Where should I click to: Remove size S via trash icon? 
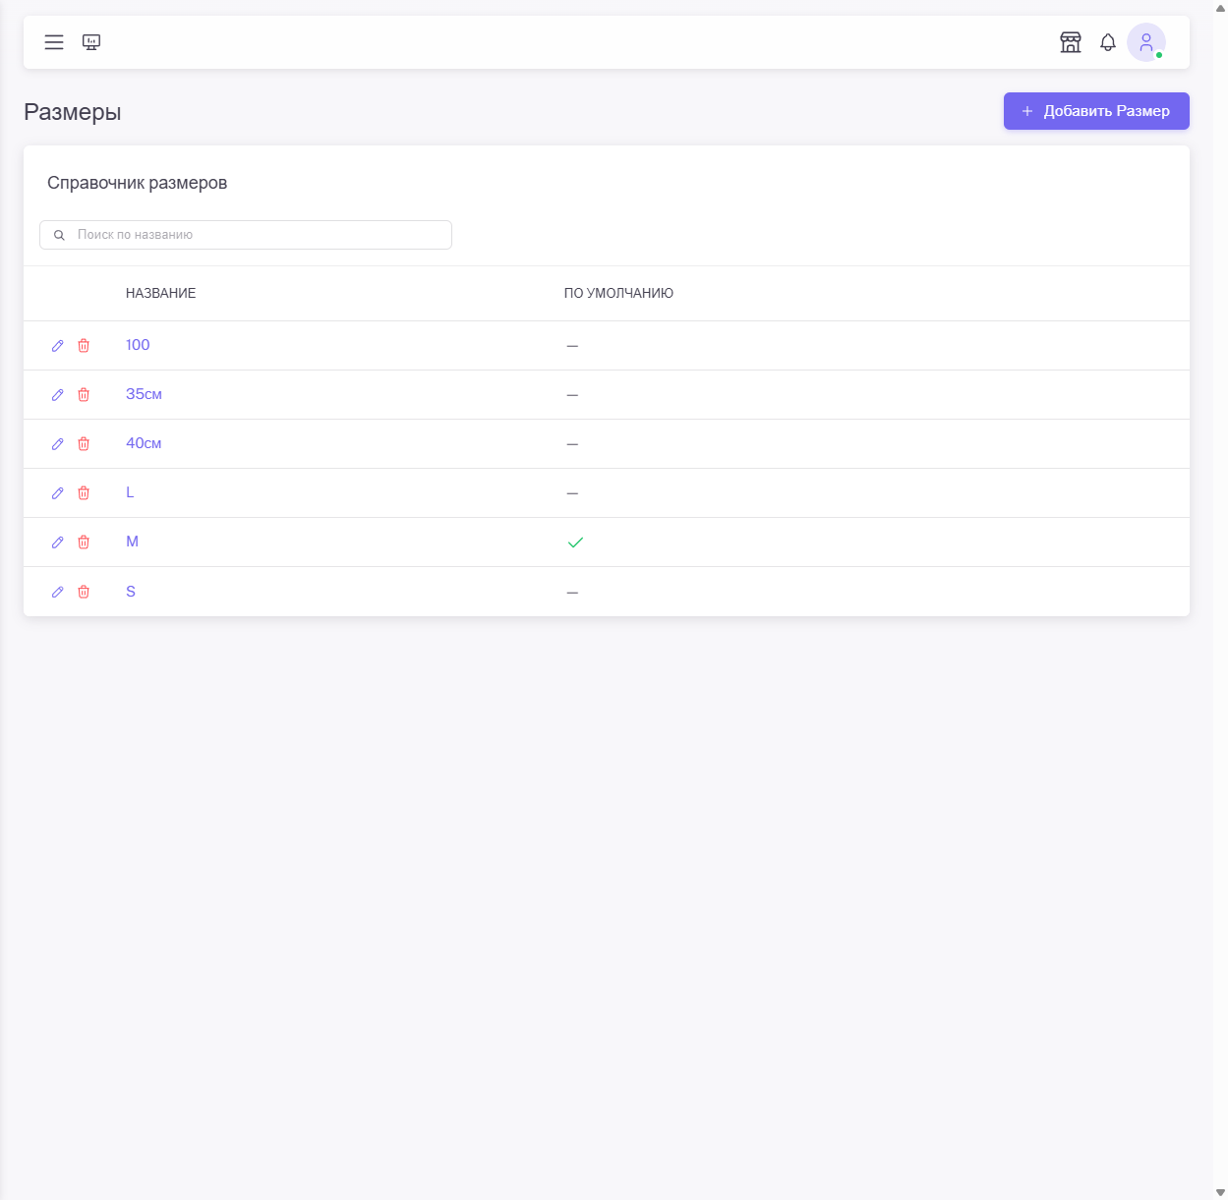point(84,592)
